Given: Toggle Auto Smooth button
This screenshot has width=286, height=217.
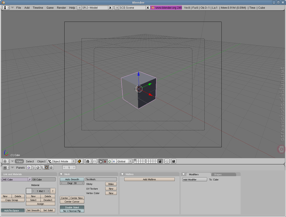Looking at the screenshot, I should tap(72, 179).
